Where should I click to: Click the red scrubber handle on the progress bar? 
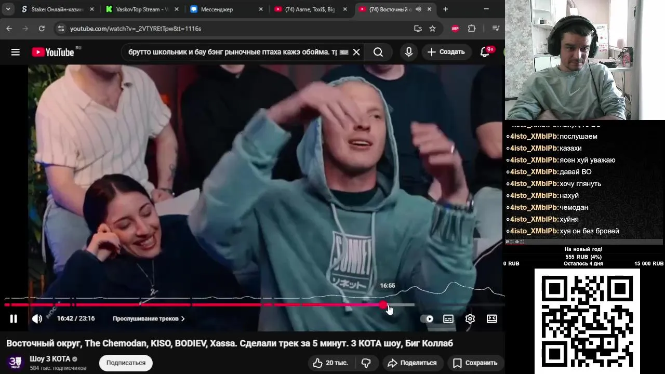click(x=383, y=305)
